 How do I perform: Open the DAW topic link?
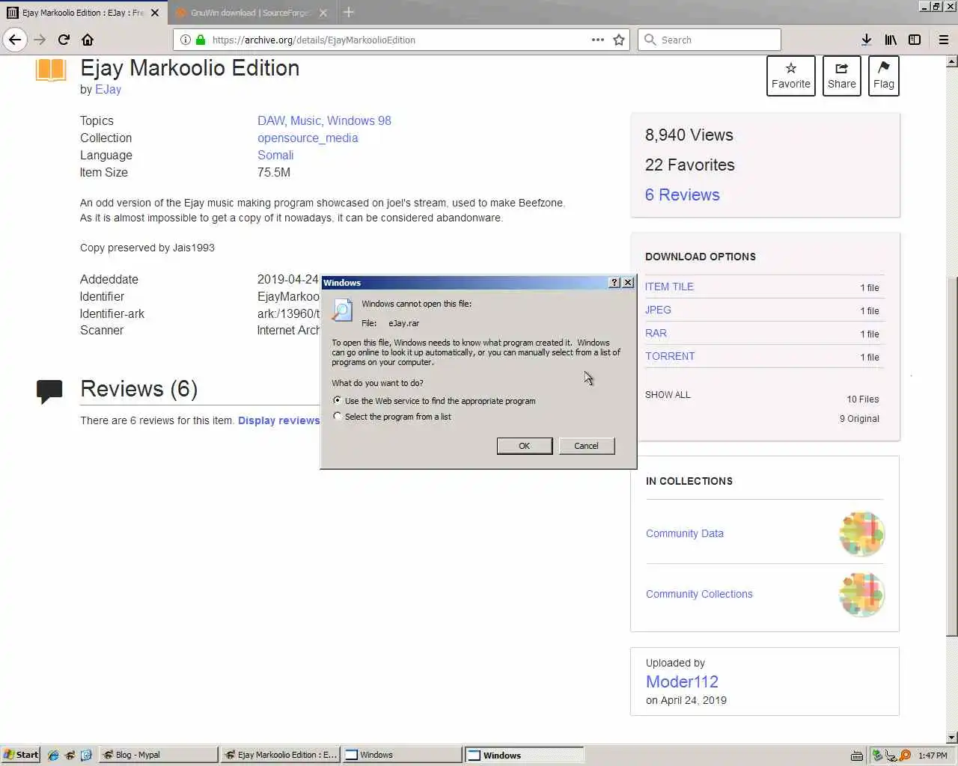tap(271, 120)
